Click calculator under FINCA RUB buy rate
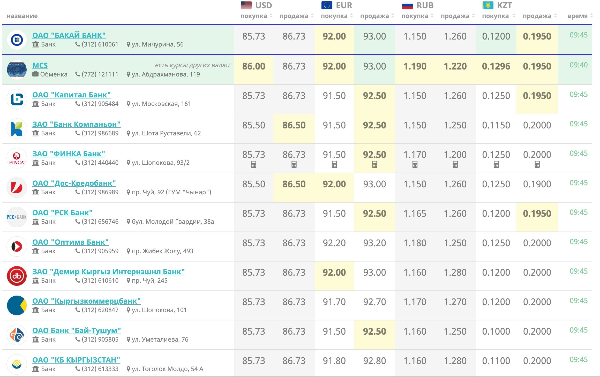600x377 pixels. [415, 164]
